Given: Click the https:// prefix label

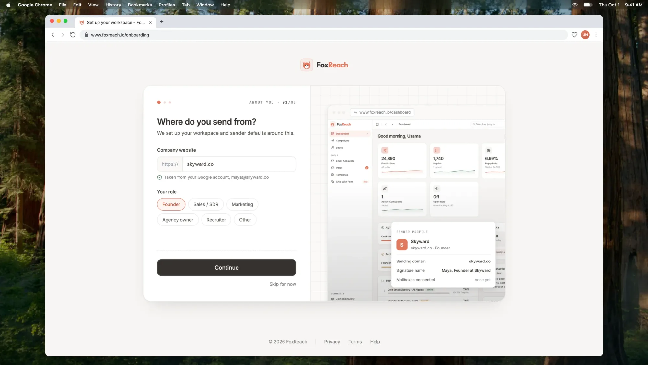Looking at the screenshot, I should (x=170, y=164).
